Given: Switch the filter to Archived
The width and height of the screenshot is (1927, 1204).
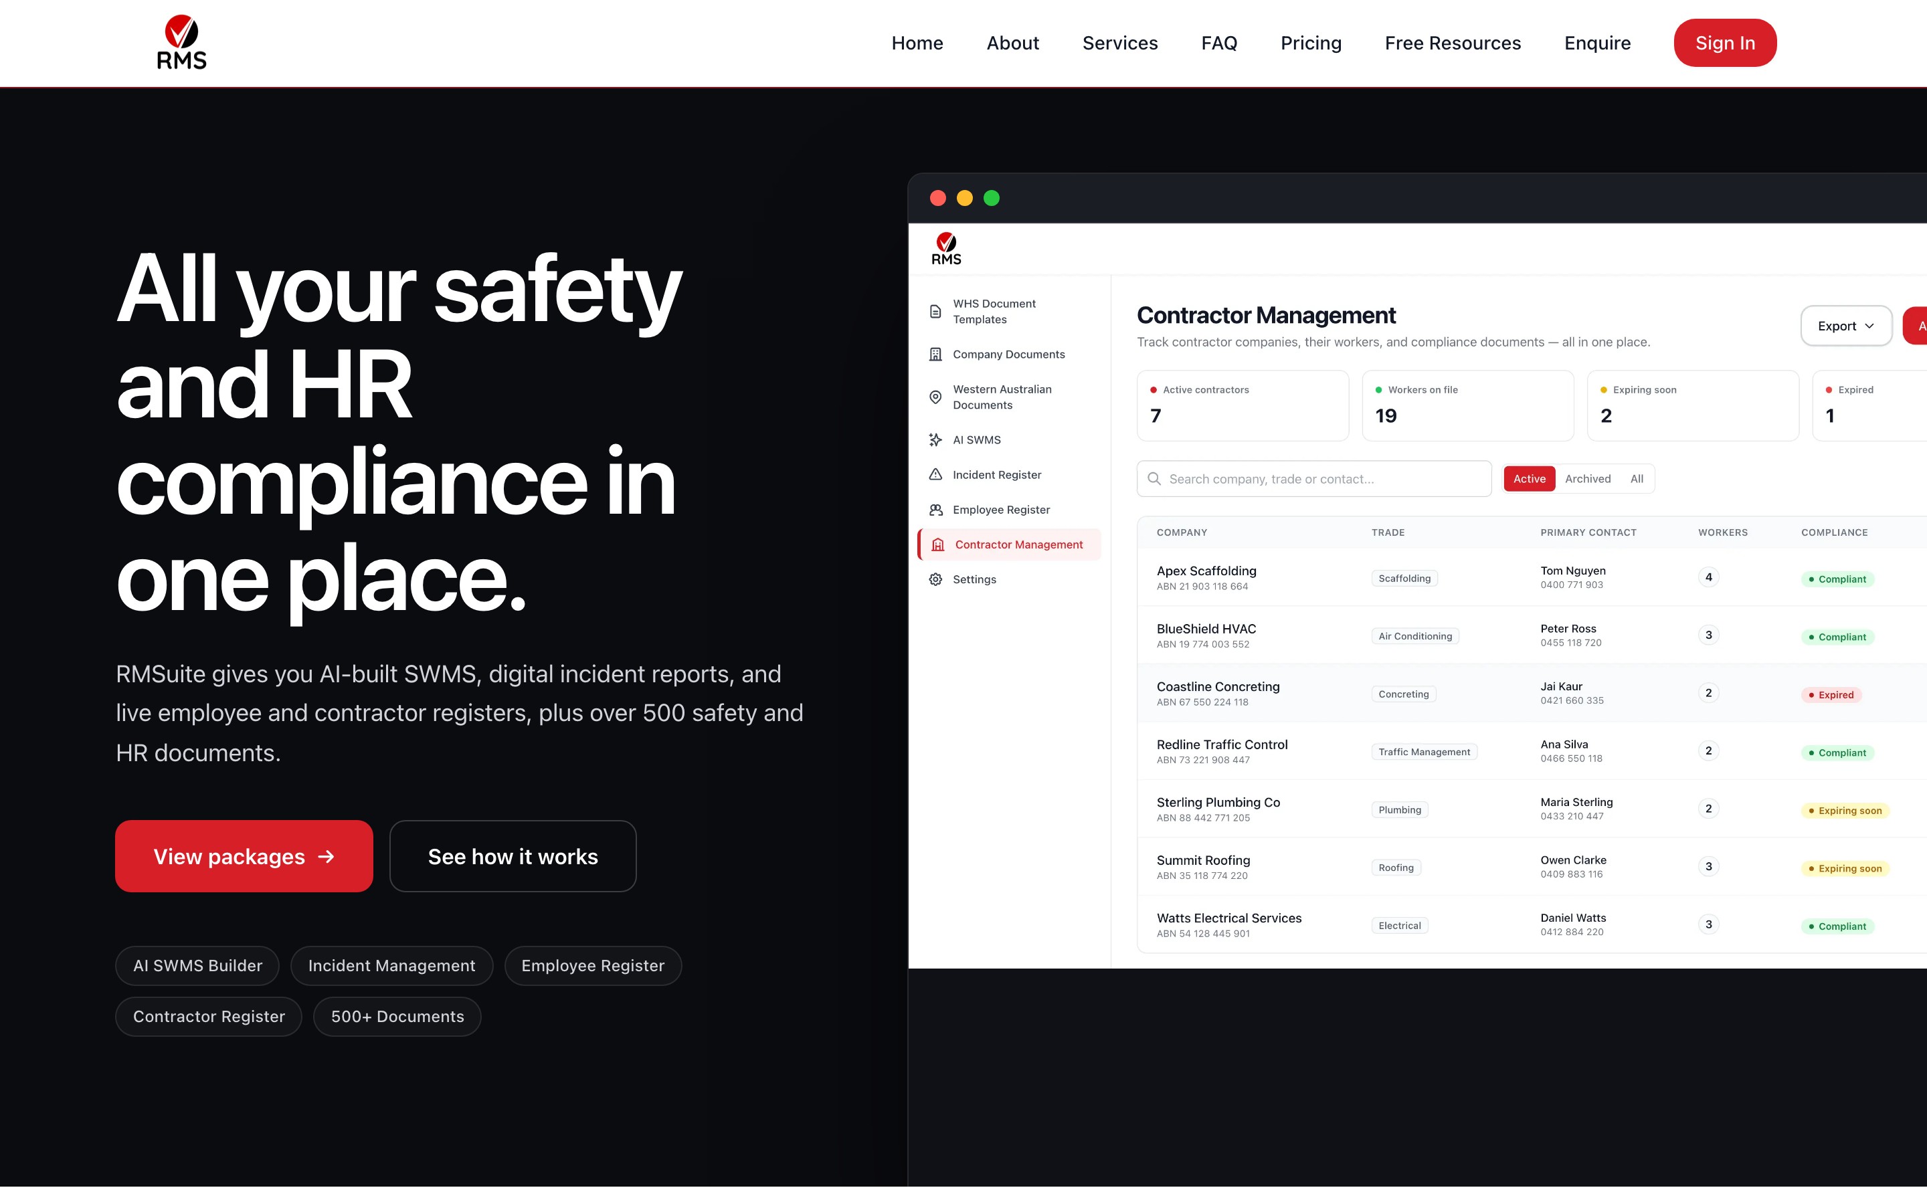Looking at the screenshot, I should (x=1587, y=478).
